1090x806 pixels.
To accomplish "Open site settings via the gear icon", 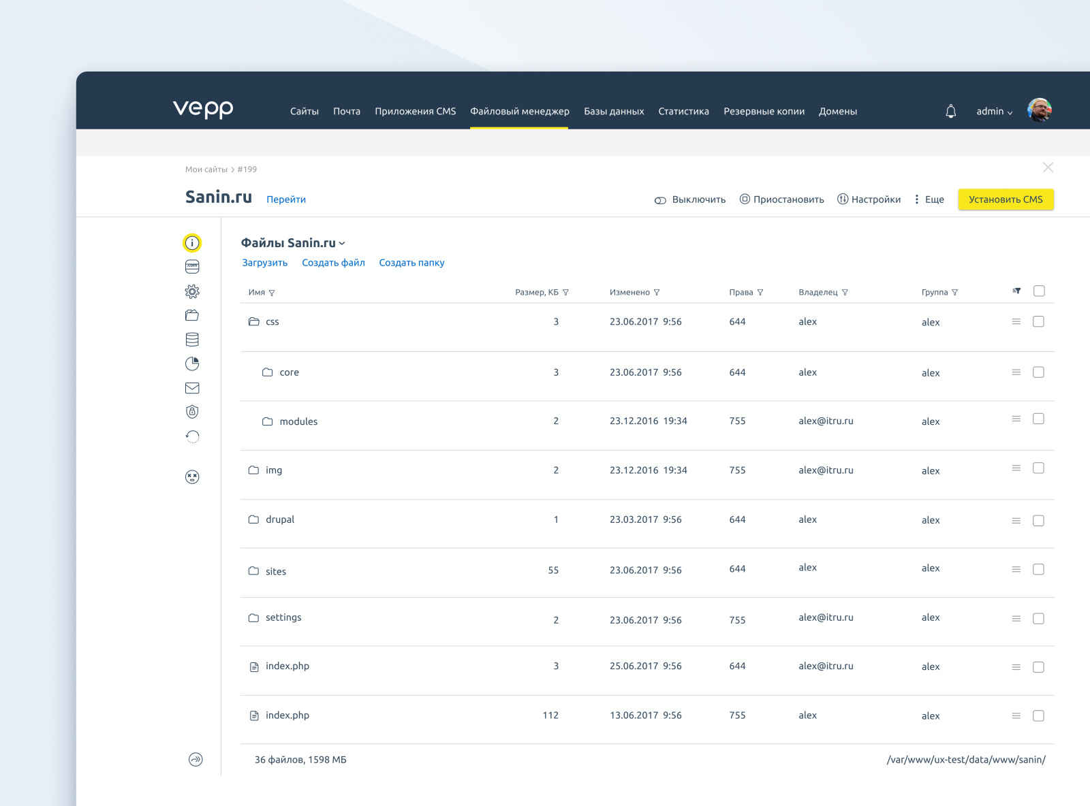I will [x=193, y=291].
